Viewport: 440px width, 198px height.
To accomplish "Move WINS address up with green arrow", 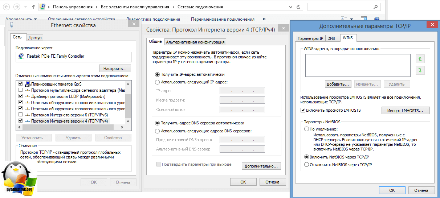I will pyautogui.click(x=420, y=59).
